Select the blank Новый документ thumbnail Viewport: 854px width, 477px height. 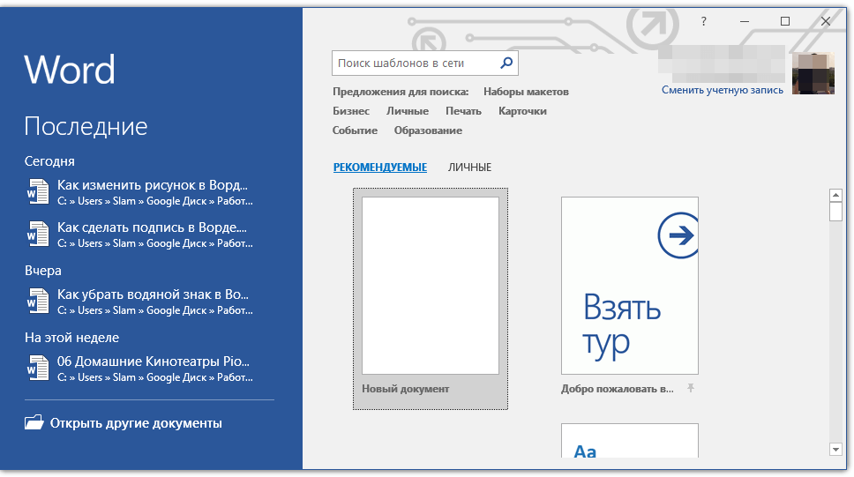431,287
